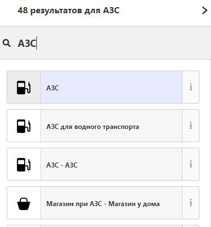Click fuel pump icon of АЗС - АЗС
The height and width of the screenshot is (227, 211).
(24, 164)
